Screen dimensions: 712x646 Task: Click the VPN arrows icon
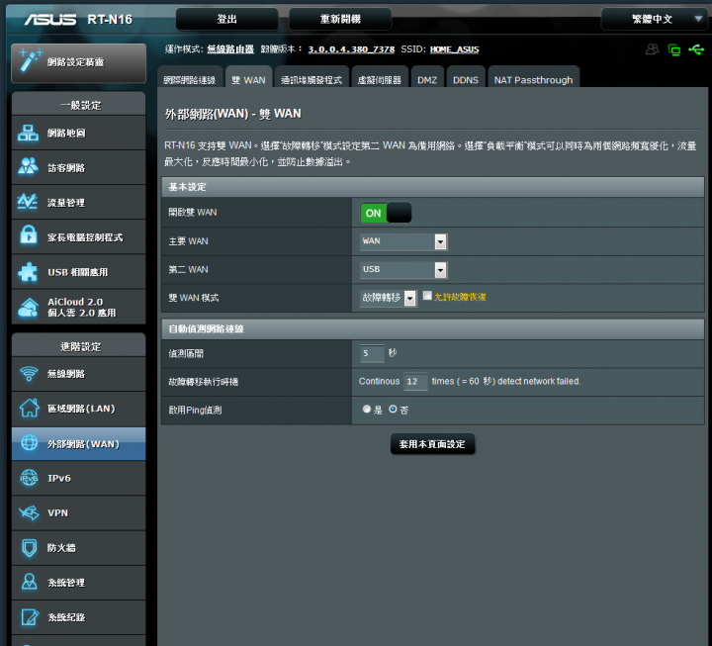tap(29, 512)
